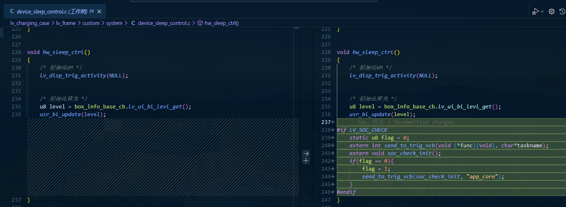Screen dimensions: 566x207
Task: Click the C file icon in the breadcrumb
Action: click(133, 23)
